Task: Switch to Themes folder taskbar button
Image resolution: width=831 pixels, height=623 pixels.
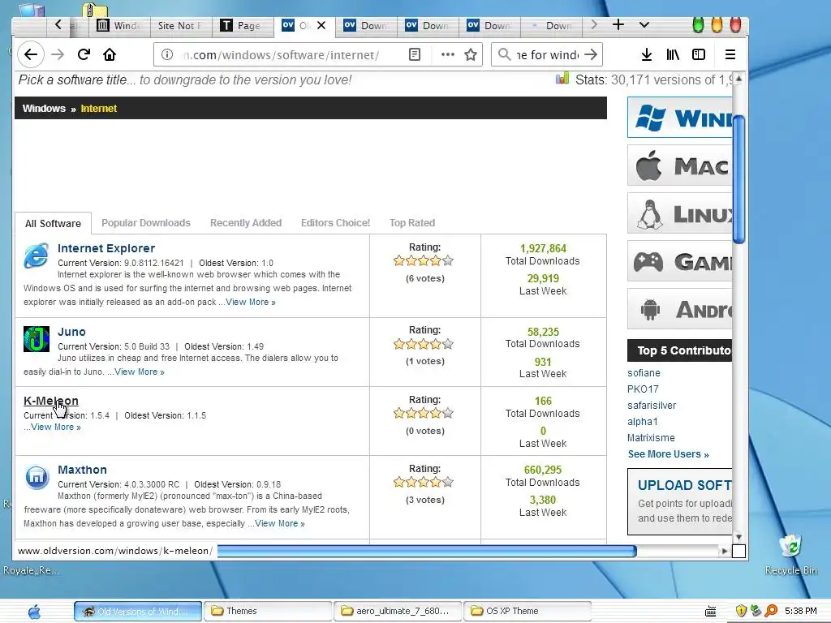Action: (x=268, y=611)
